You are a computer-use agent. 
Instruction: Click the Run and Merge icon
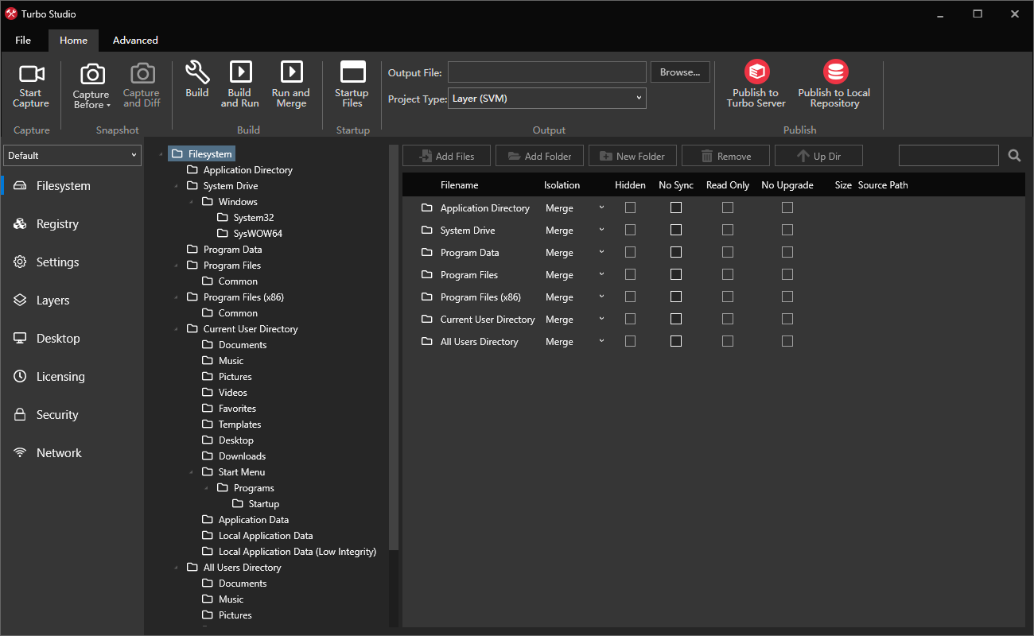291,72
